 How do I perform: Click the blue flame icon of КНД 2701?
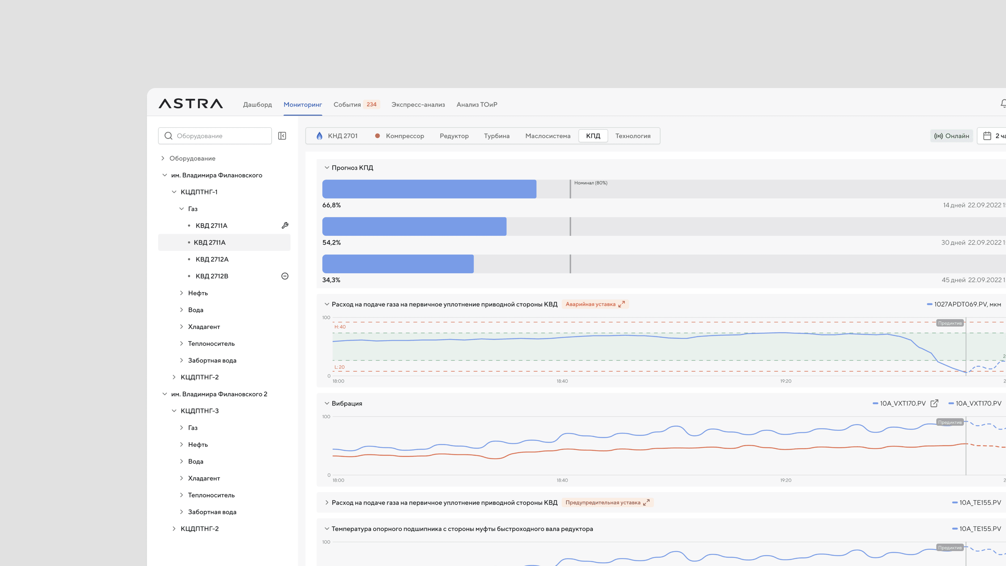pos(319,135)
